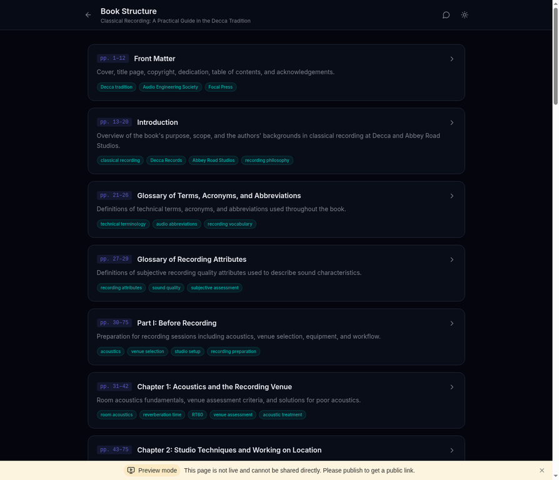Click the Preview mode badge icon
This screenshot has width=559, height=480.
tap(131, 471)
